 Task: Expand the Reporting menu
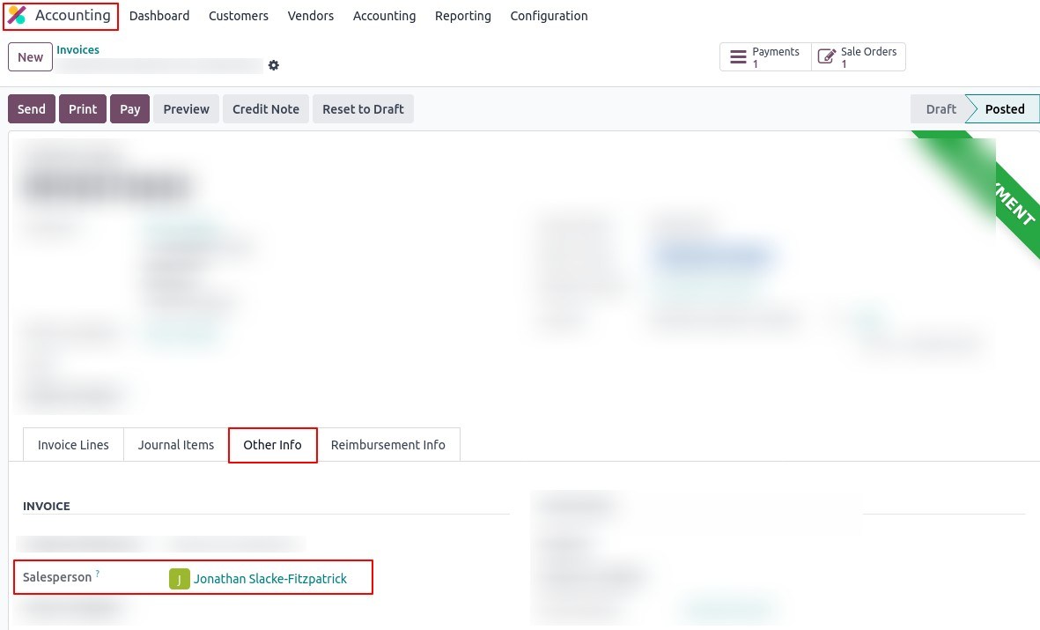[x=463, y=16]
